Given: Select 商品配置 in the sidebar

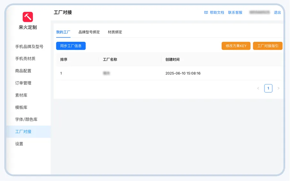Looking at the screenshot, I should [x=23, y=71].
